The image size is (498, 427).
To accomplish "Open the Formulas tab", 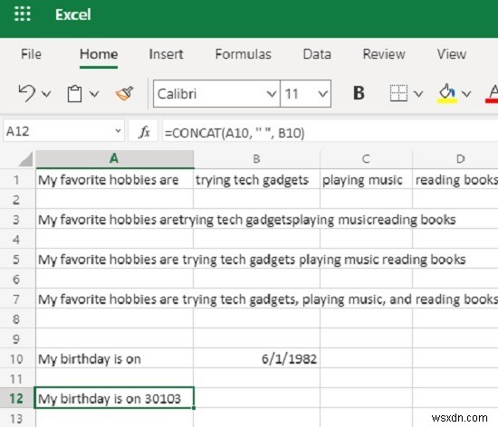I will coord(244,54).
